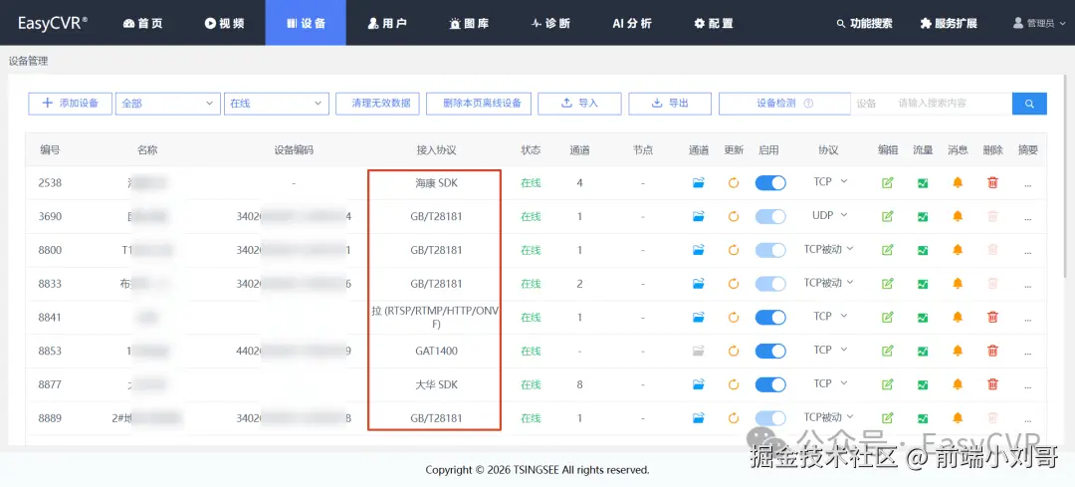The height and width of the screenshot is (487, 1075).
Task: Delete device 2538 with trash icon
Action: tap(992, 183)
